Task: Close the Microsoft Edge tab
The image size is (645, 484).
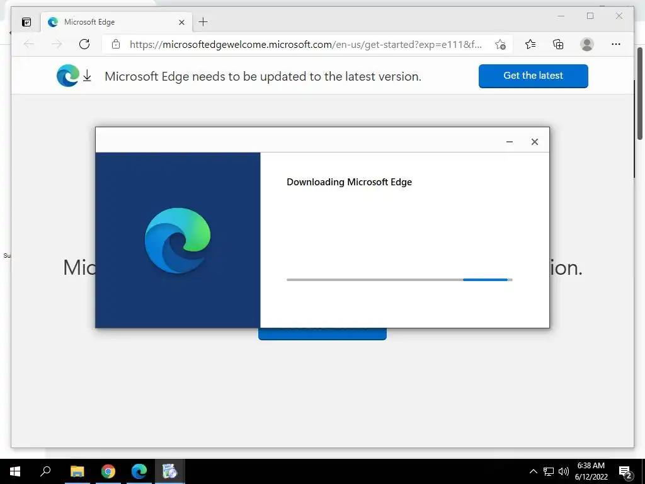Action: pyautogui.click(x=181, y=22)
